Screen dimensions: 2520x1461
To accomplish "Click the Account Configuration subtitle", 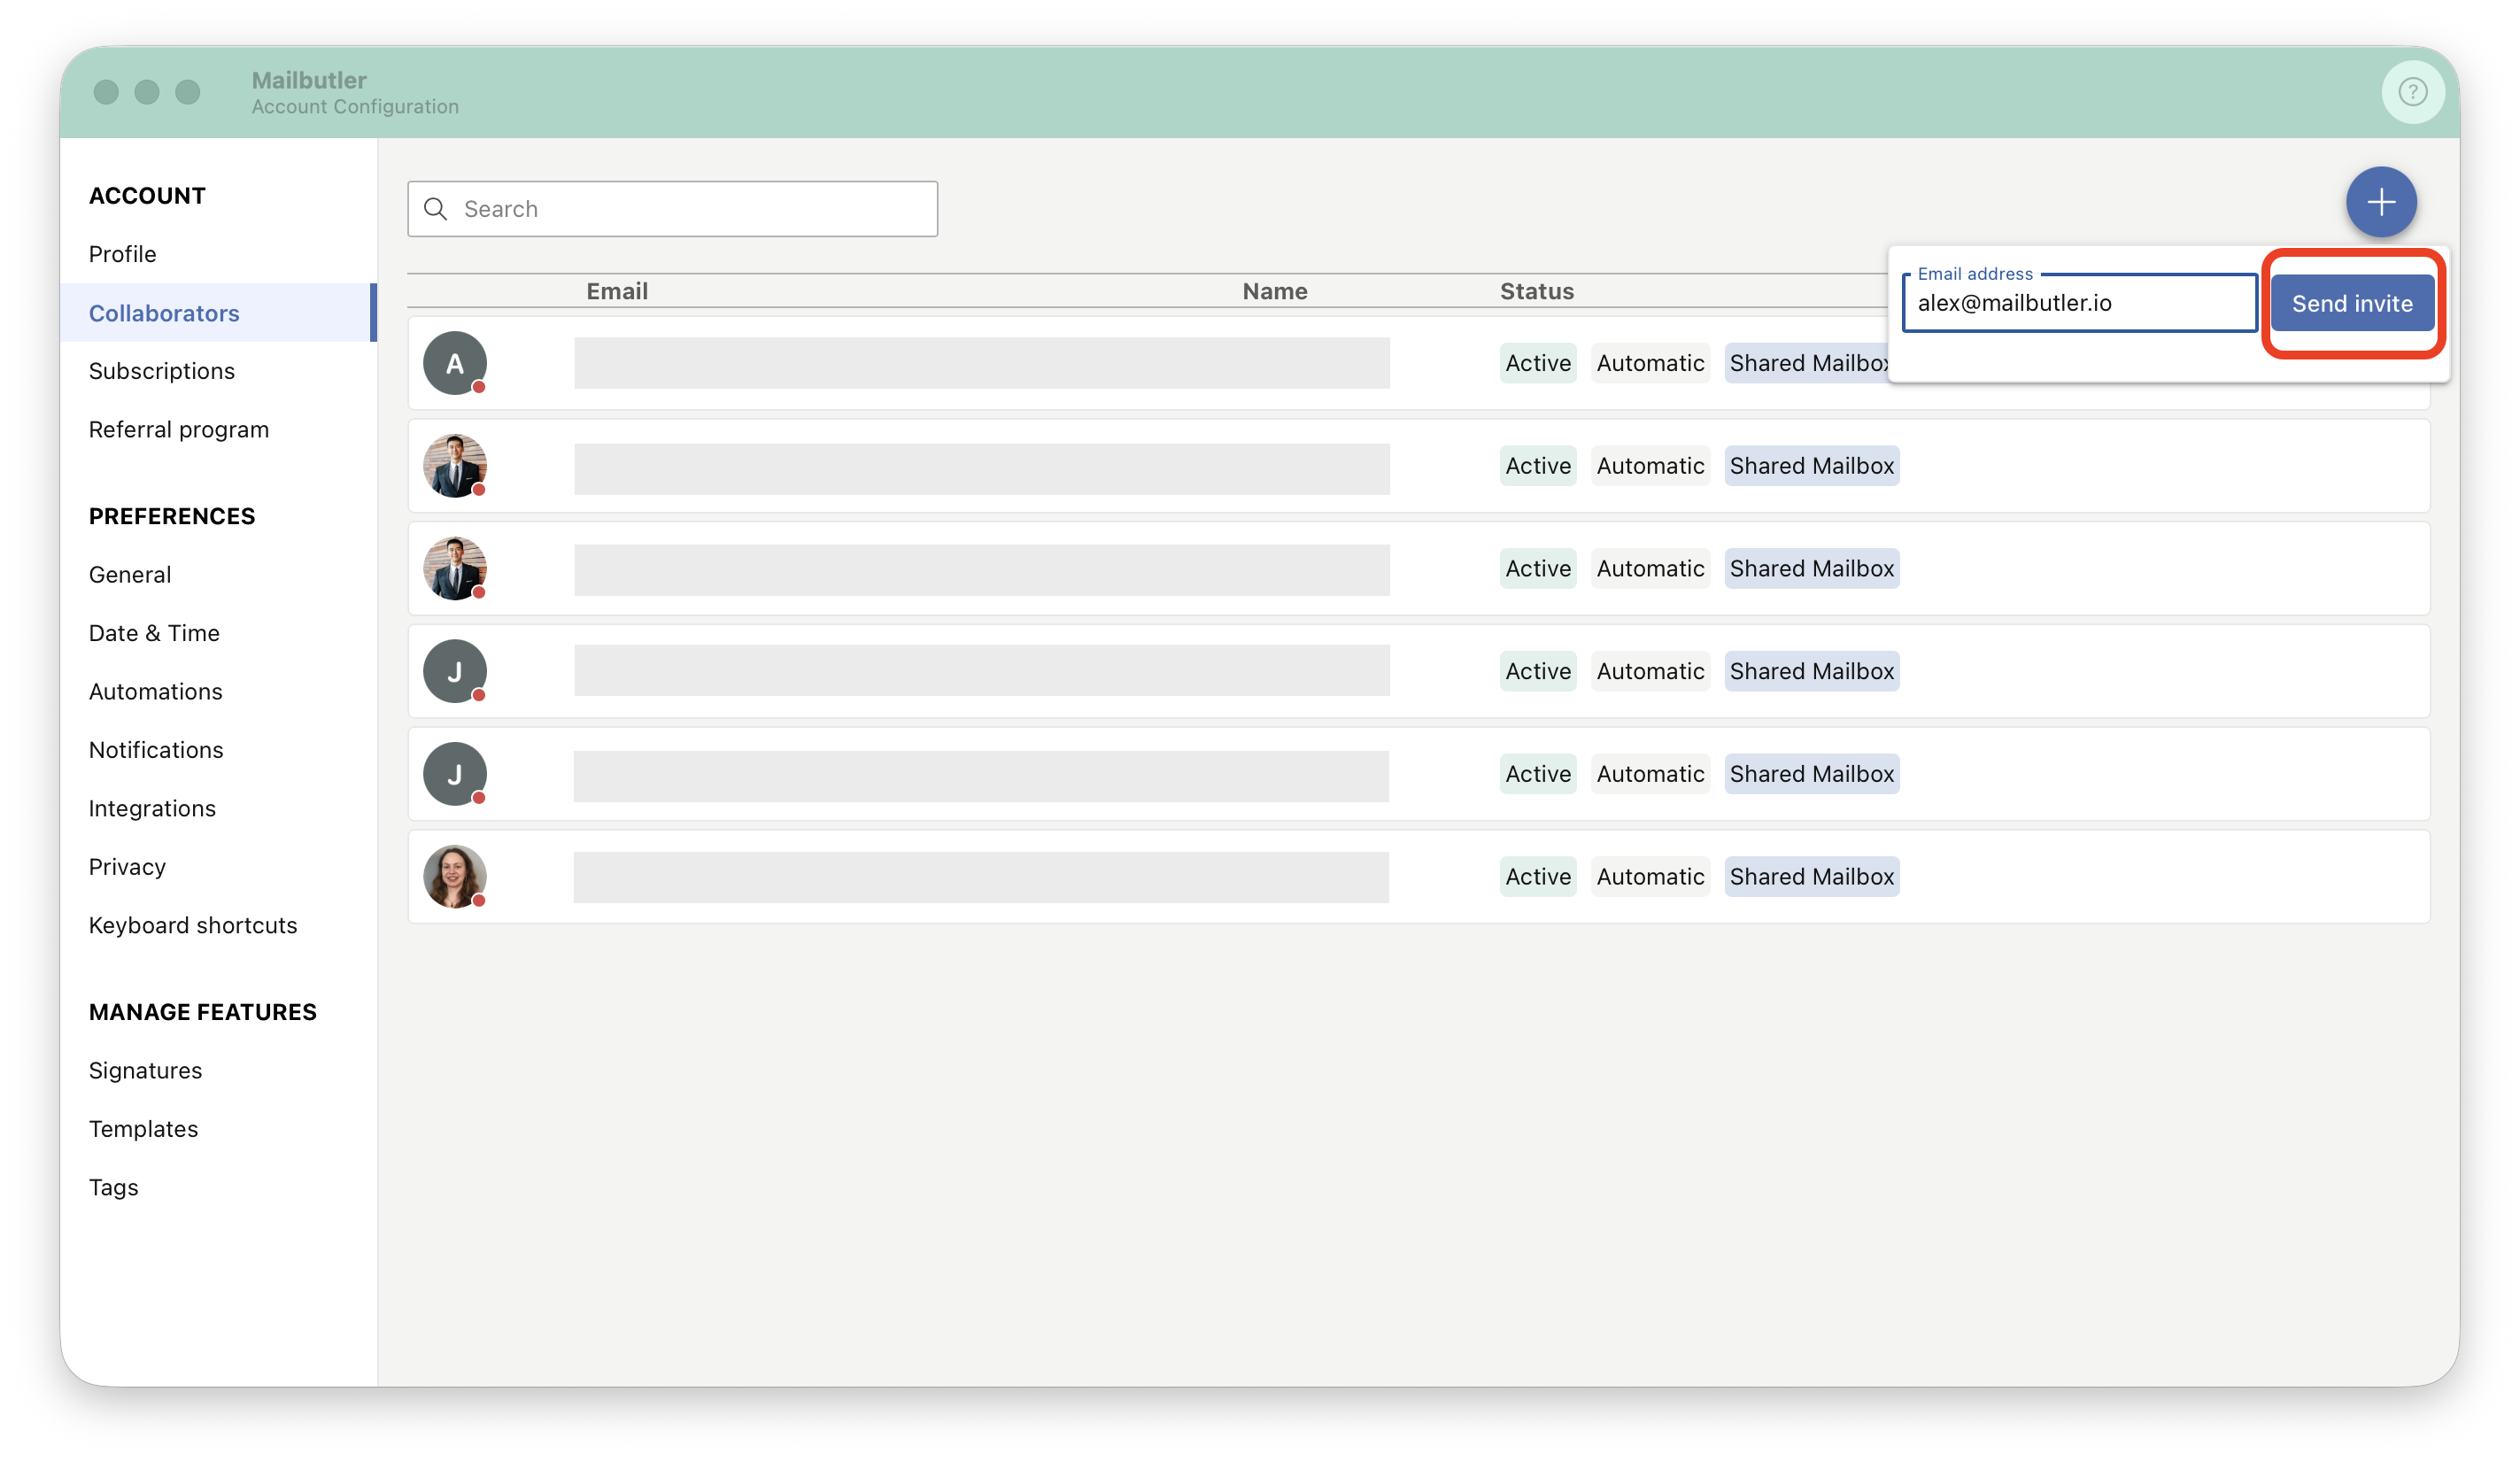I will click(355, 107).
